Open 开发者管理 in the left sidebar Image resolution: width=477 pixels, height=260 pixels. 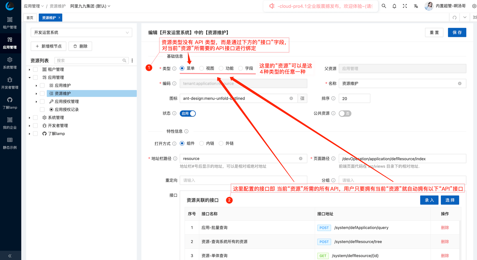point(10,83)
